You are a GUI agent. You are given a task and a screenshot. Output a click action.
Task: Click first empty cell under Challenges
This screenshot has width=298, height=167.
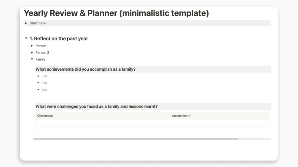[x=102, y=123]
